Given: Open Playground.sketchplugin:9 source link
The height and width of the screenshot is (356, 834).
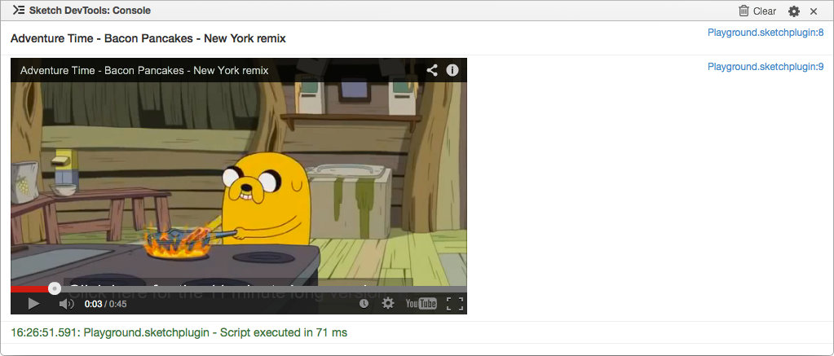Looking at the screenshot, I should click(x=766, y=67).
